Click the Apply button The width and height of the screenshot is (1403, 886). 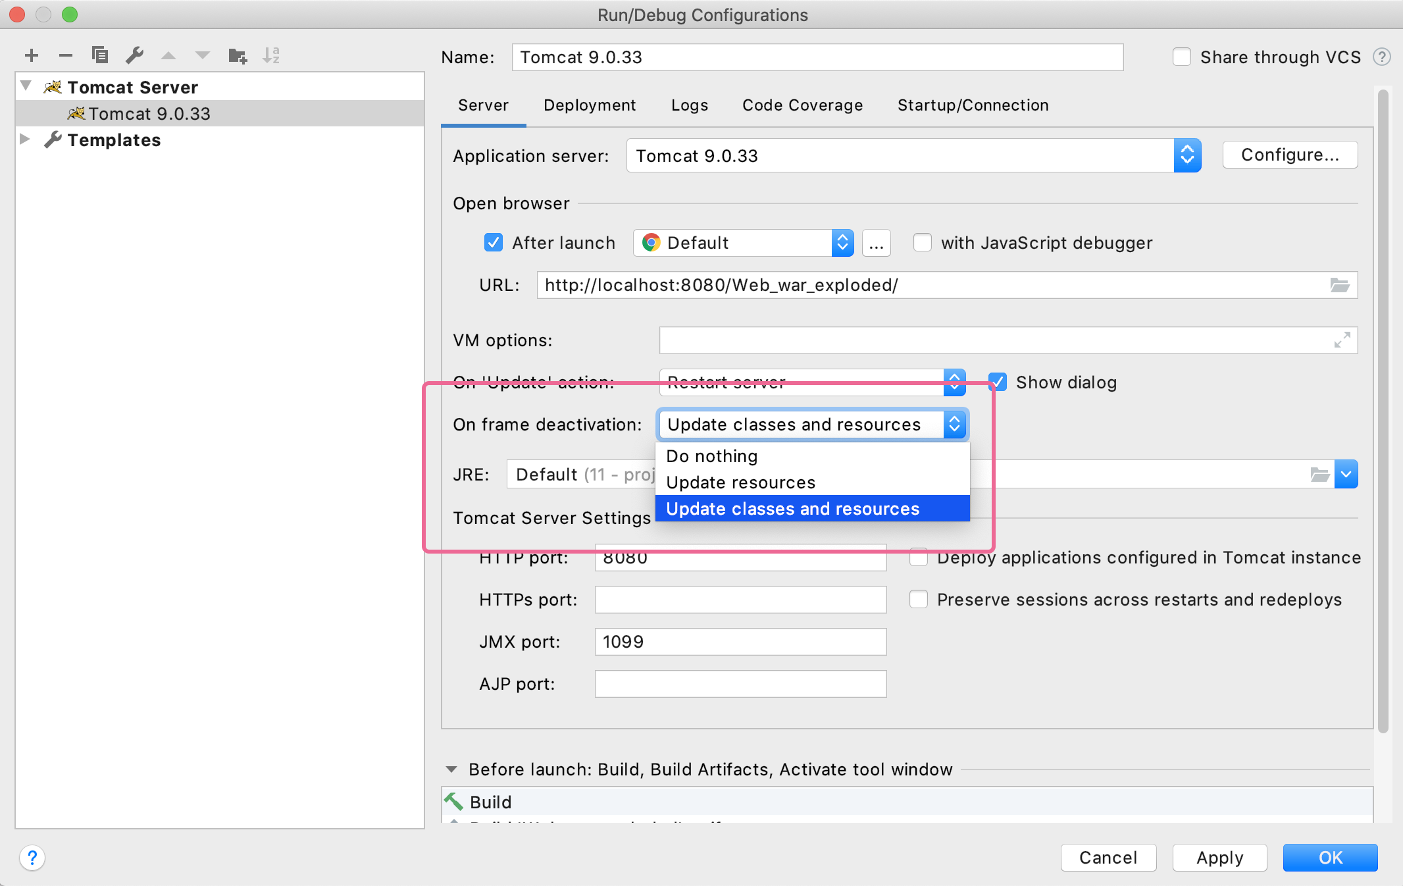[x=1219, y=858]
